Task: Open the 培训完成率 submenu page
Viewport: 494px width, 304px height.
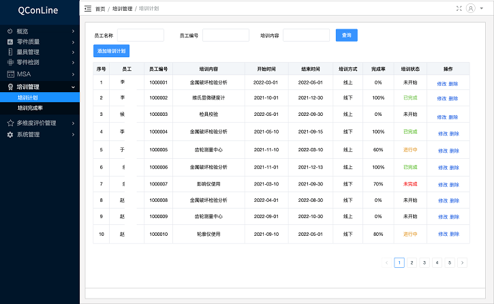Action: 30,108
